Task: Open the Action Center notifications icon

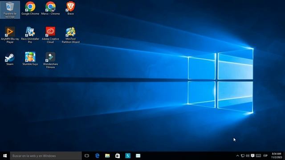Action: 252,156
